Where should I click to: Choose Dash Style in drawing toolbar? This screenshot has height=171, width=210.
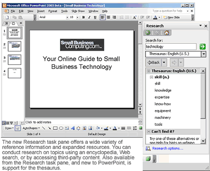pos(129,128)
